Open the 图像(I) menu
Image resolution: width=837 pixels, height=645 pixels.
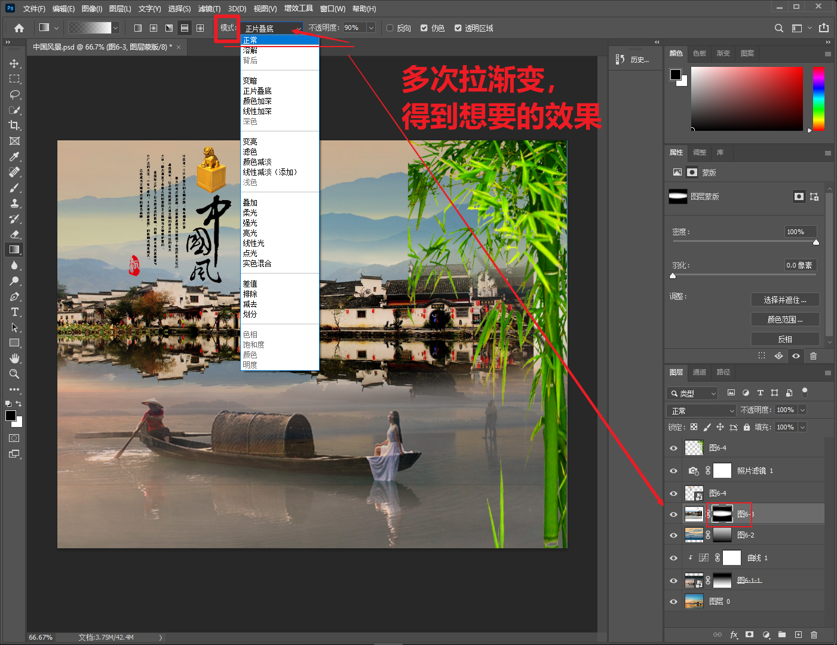pyautogui.click(x=92, y=9)
